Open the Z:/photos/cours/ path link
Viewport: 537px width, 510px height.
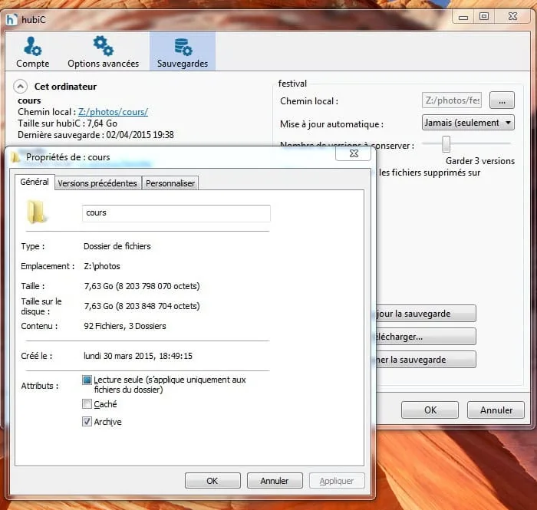point(113,112)
